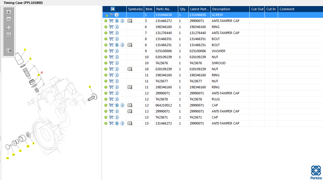Click the four-squares grid view icon

pos(9,28)
